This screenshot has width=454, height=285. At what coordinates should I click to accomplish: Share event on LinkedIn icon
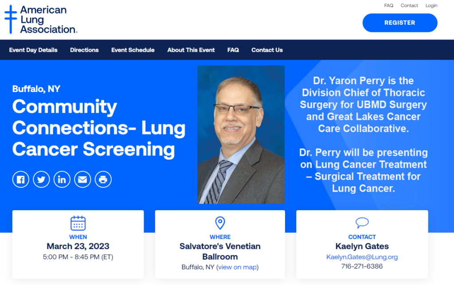click(x=62, y=180)
